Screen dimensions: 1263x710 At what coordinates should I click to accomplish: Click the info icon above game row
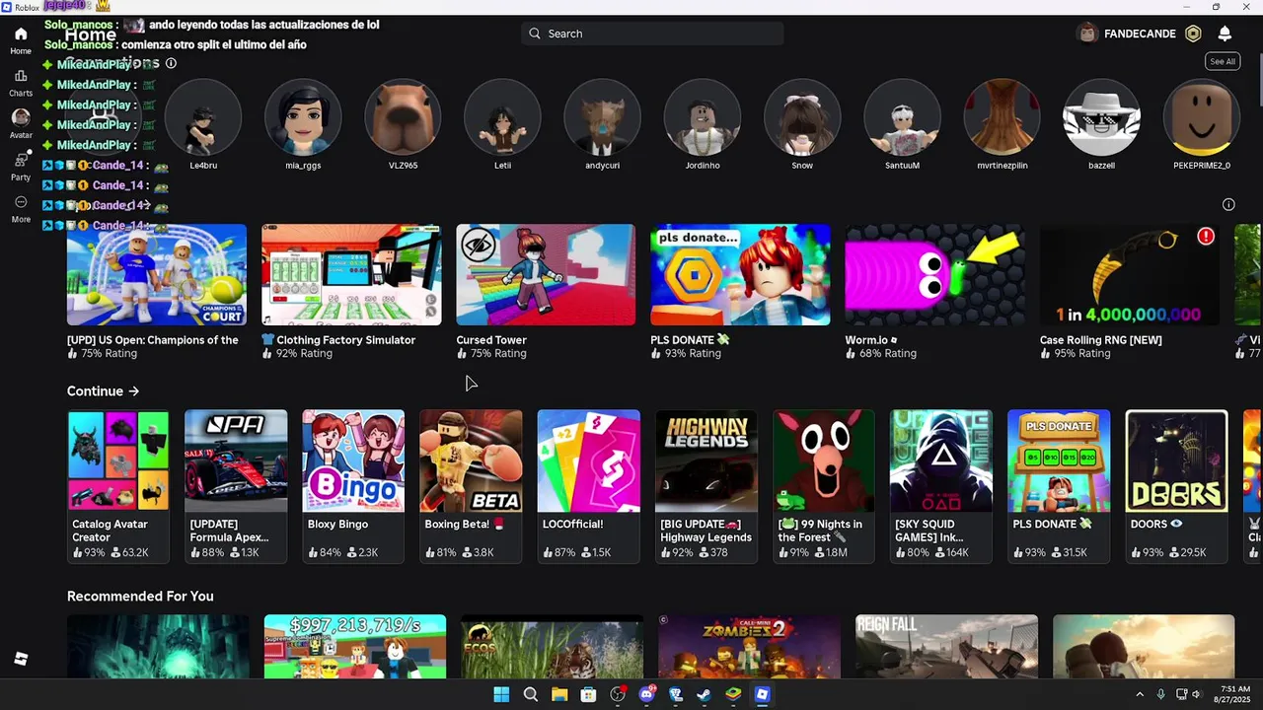[1228, 205]
